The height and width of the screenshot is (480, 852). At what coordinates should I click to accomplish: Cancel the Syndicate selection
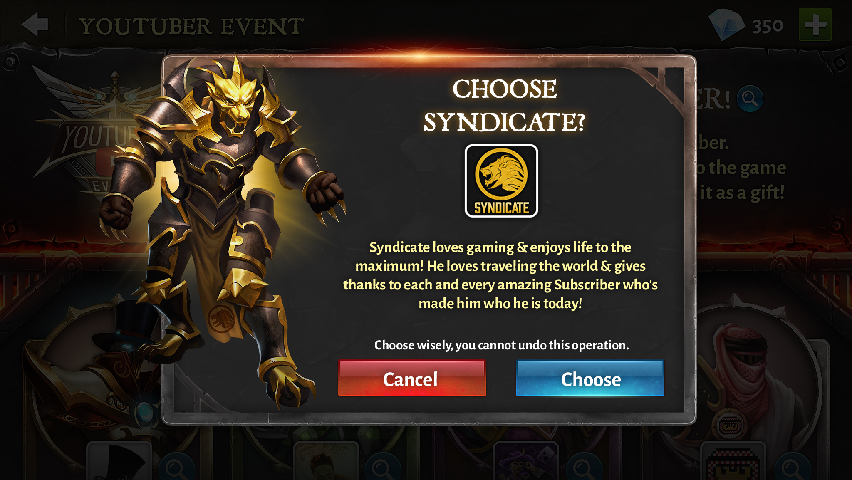point(412,378)
